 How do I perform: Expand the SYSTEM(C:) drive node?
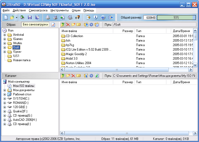click(5, 99)
